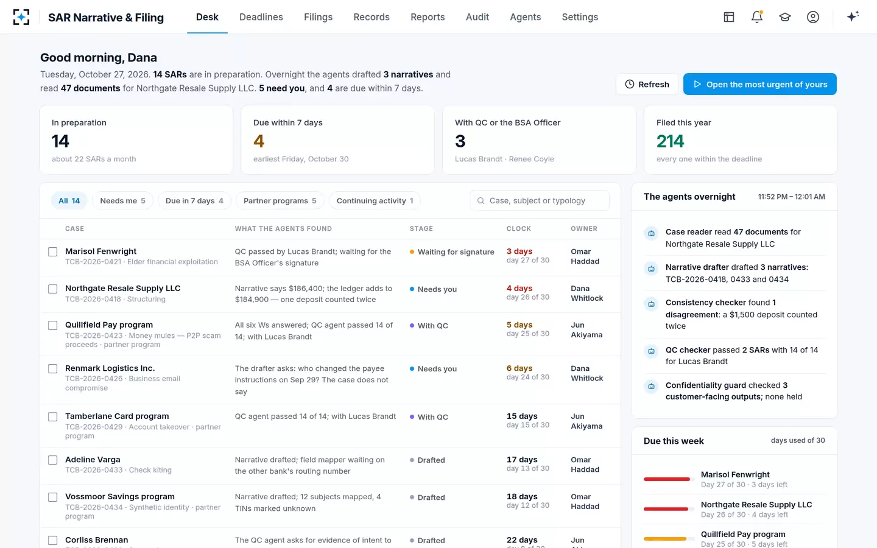This screenshot has height=548, width=877.
Task: Click the SAR Narrative & Filing app logo
Action: tap(21, 17)
